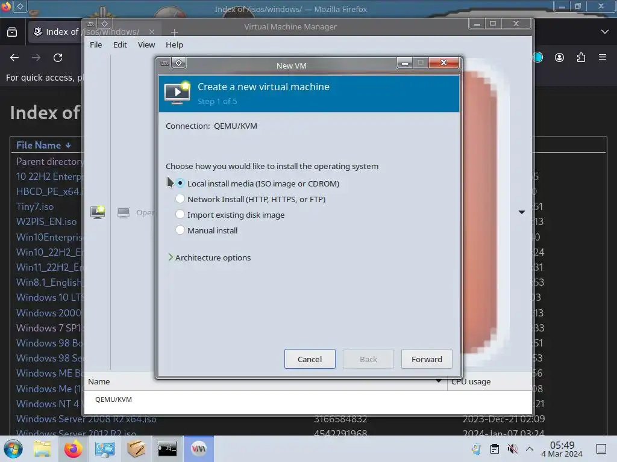This screenshot has width=617, height=462.
Task: Click show desktop button in tray
Action: [x=601, y=449]
